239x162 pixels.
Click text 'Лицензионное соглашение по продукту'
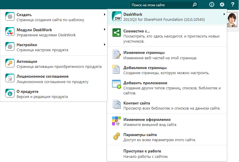tap(52, 82)
